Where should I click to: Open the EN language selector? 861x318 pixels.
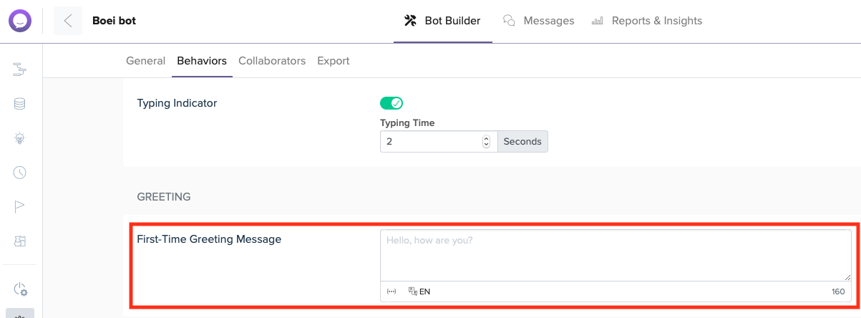(x=419, y=291)
